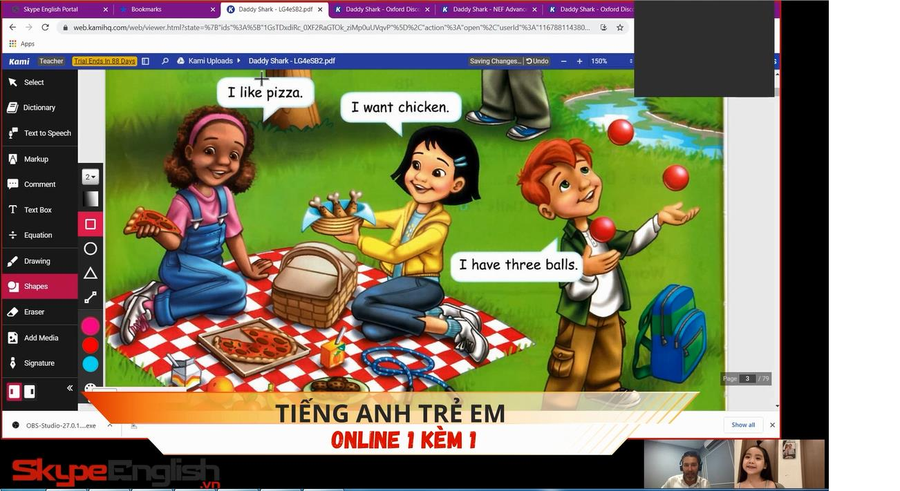The height and width of the screenshot is (491, 900).
Task: Select the Signature tool
Action: [39, 363]
